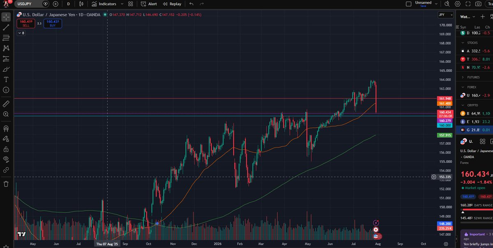Open the forecasting and measurement tools
The height and width of the screenshot is (248, 493).
(x=6, y=59)
